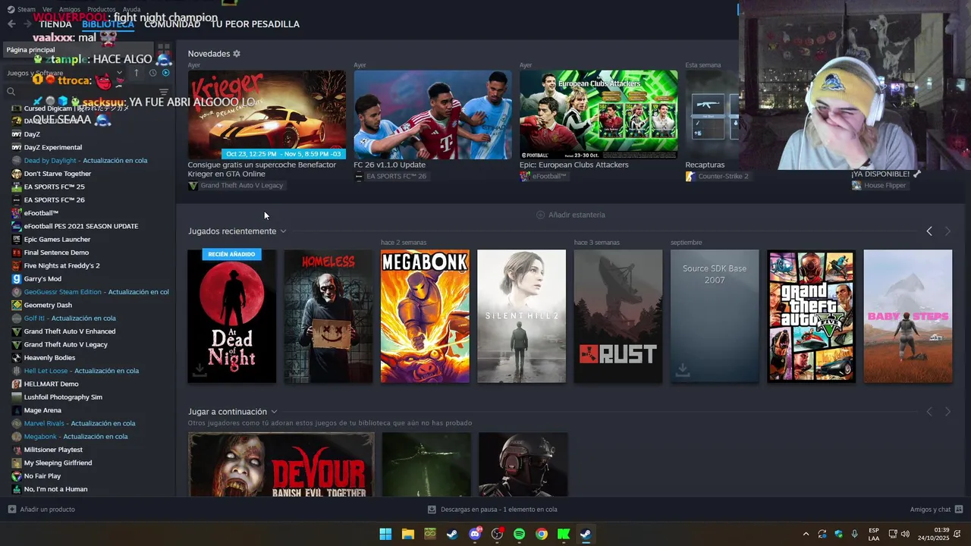Toggle the recent activity clock filter
The height and width of the screenshot is (546, 971).
[152, 73]
